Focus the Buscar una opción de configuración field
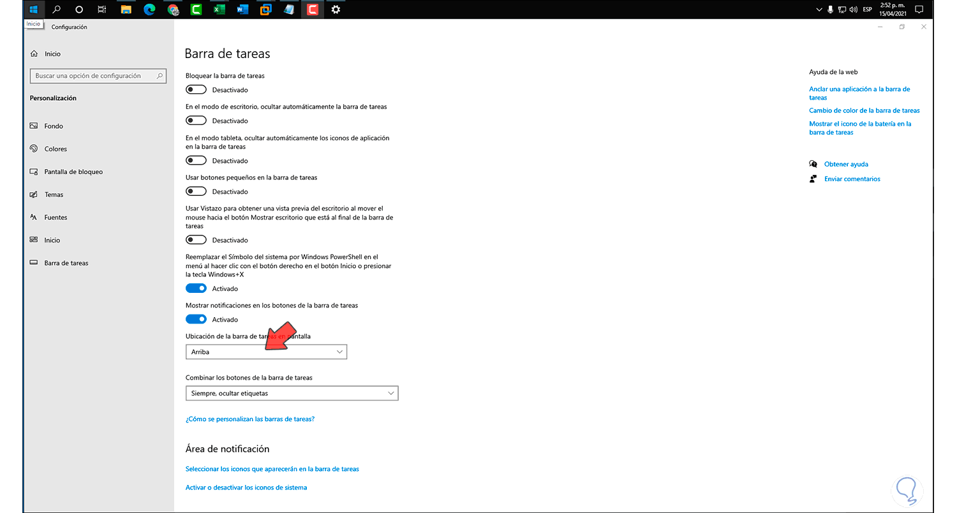 [x=98, y=76]
